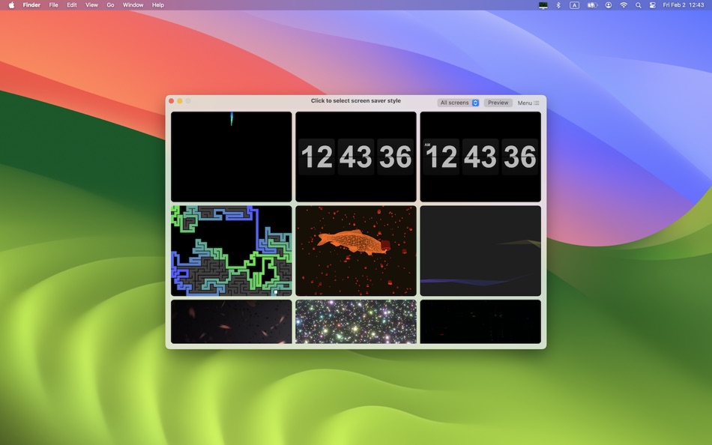Open Spotlight search
This screenshot has height=445, width=712.
pyautogui.click(x=639, y=5)
